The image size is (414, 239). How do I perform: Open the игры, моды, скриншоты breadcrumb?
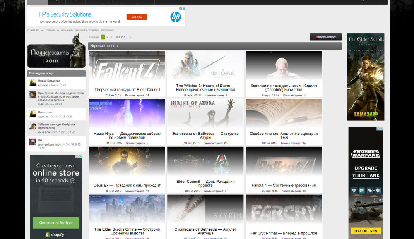tap(87, 30)
